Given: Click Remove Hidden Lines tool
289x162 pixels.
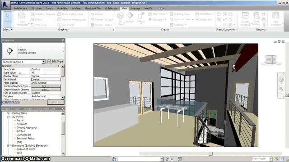Looking at the screenshot, I should click(72, 19).
